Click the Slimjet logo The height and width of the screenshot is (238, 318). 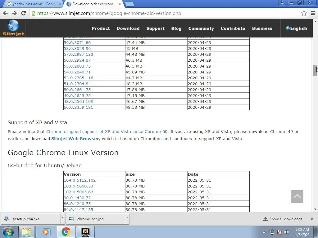click(13, 28)
